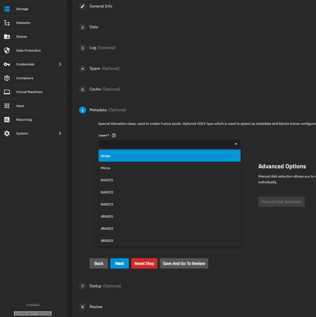316x317 pixels.
Task: Open Datasets via its tree icon
Action: tap(7, 23)
